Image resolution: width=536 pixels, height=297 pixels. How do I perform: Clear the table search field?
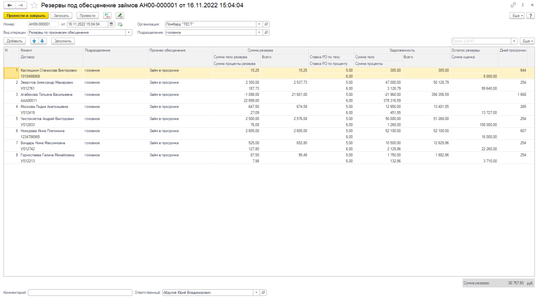(514, 41)
